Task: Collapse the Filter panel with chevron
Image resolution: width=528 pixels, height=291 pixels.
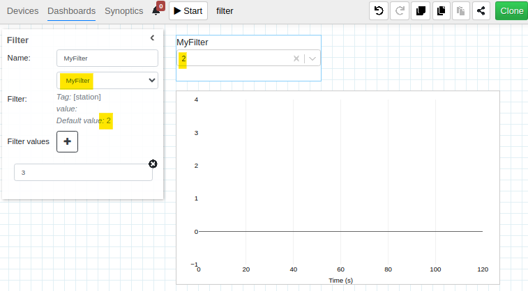Action: click(153, 38)
